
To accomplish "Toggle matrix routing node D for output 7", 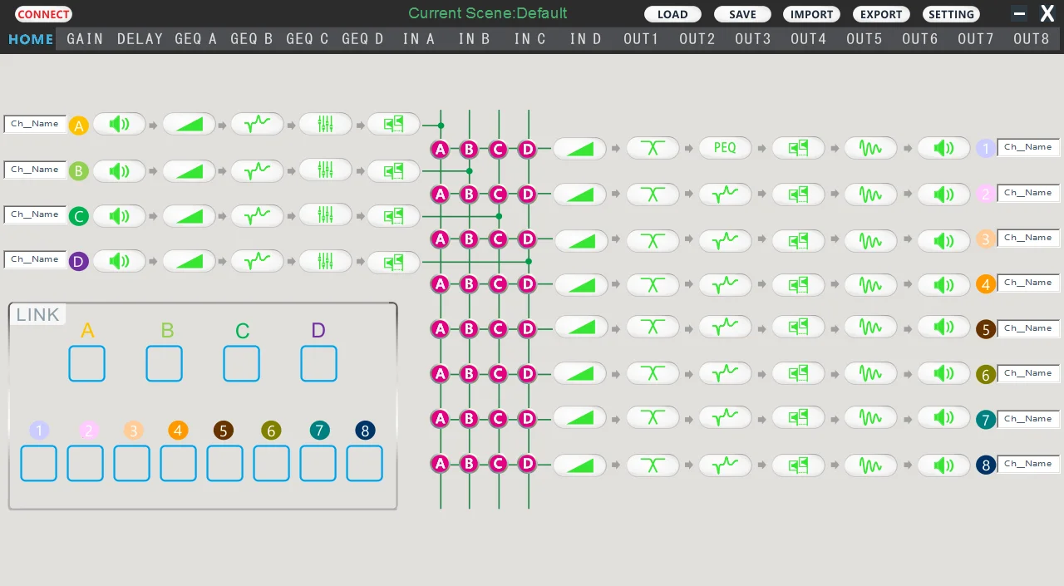I will (528, 419).
